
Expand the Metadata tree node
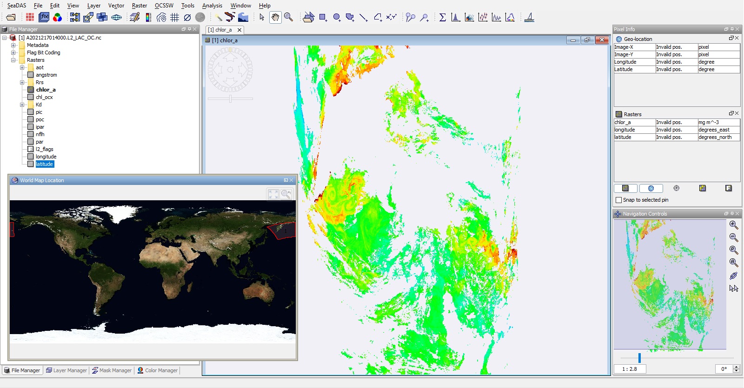point(13,45)
